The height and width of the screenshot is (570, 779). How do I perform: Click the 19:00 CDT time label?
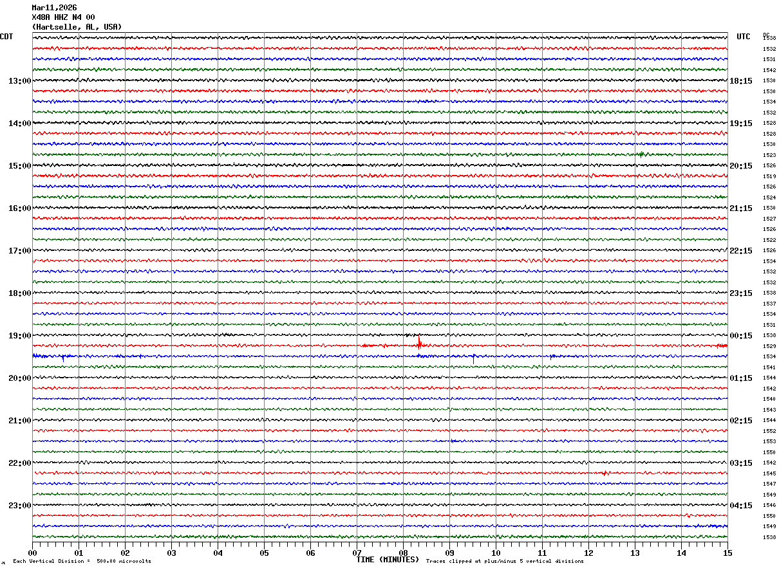click(19, 336)
